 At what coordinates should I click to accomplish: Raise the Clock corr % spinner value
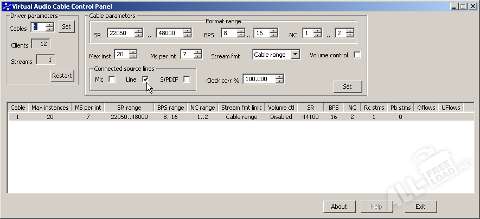tap(279, 76)
